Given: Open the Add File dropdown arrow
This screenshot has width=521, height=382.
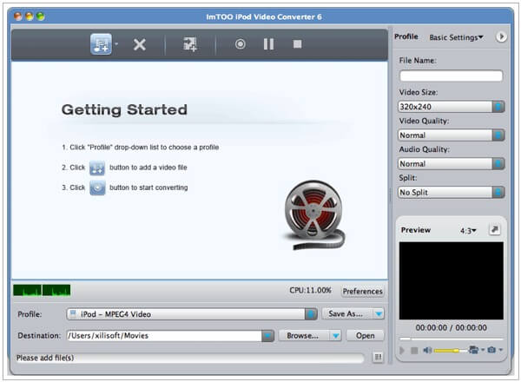Looking at the screenshot, I should [116, 44].
